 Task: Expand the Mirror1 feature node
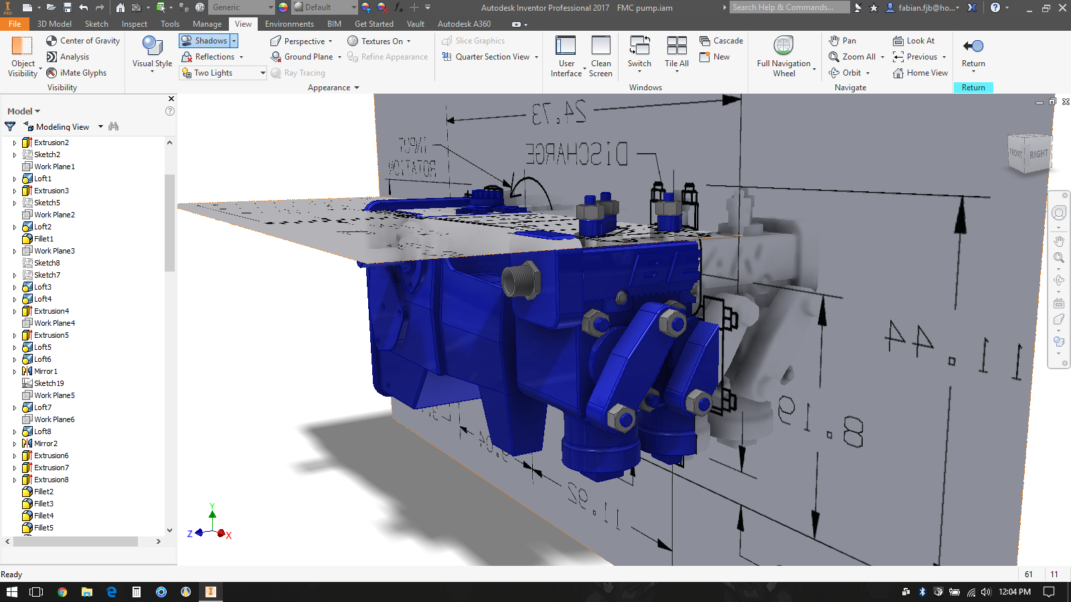coord(15,371)
